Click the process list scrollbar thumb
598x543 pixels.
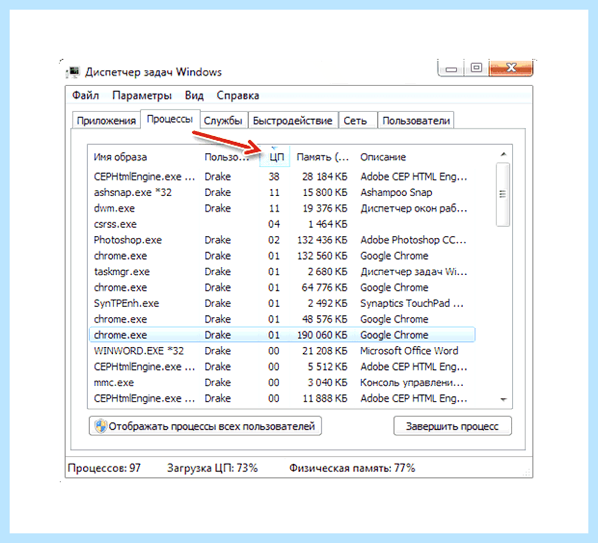[x=503, y=194]
